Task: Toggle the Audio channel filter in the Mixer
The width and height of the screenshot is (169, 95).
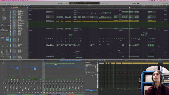Action: (x=61, y=61)
